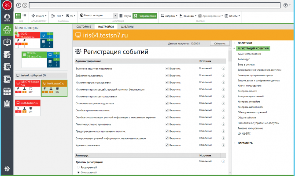Open 'Контроль устройств' navigation link

tap(249, 102)
